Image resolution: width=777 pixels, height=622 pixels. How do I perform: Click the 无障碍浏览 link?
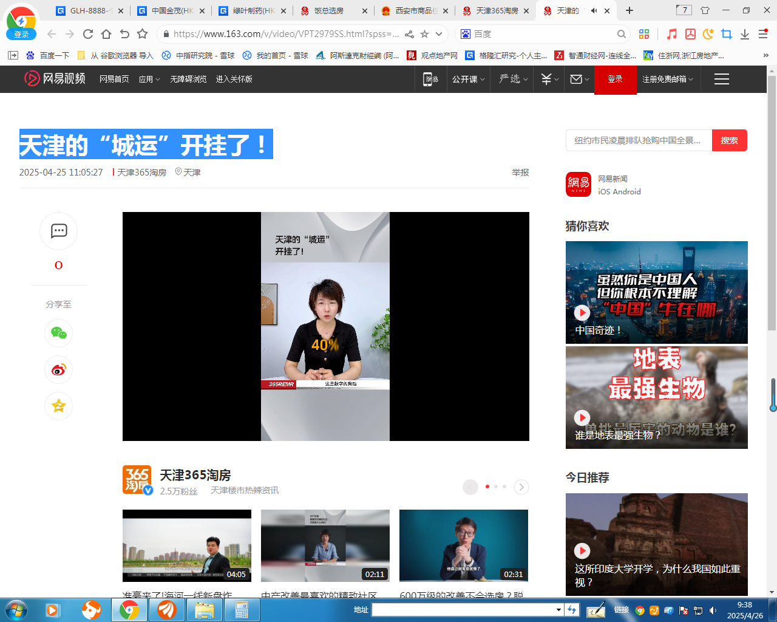188,79
